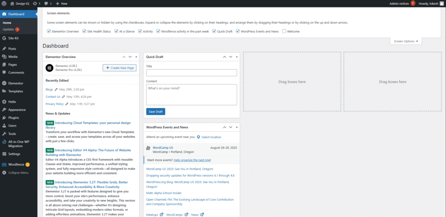Screen dimensions: 446x217
Task: Click the external link icon beside News
Action: pos(202,214)
